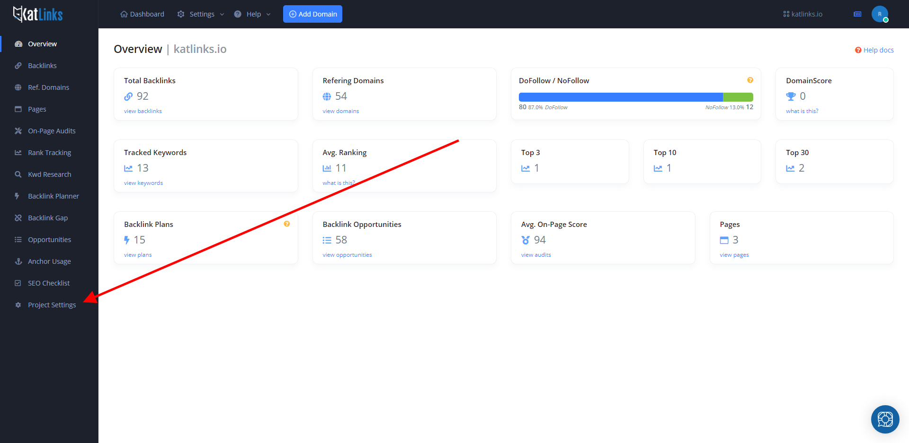Viewport: 909px width, 443px height.
Task: Click the Top 30 card
Action: coord(835,162)
